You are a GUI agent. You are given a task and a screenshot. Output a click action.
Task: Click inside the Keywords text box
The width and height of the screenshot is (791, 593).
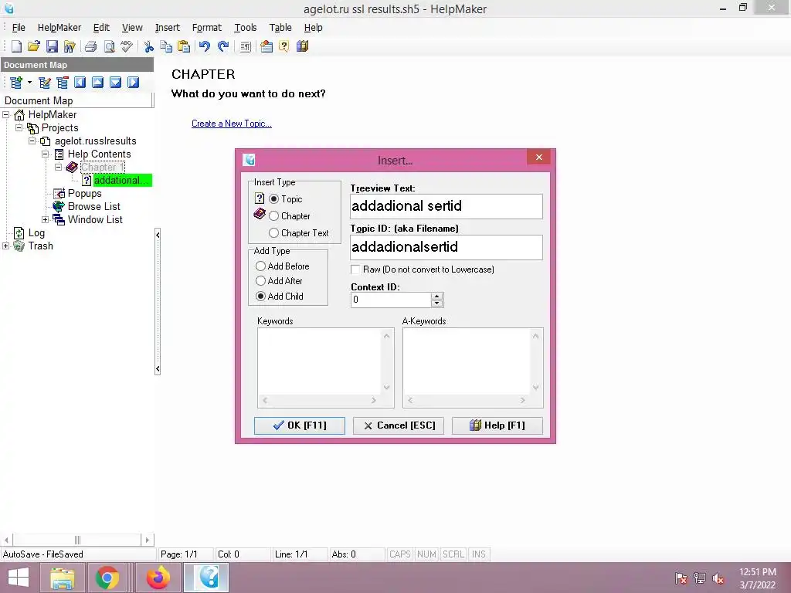pyautogui.click(x=320, y=361)
